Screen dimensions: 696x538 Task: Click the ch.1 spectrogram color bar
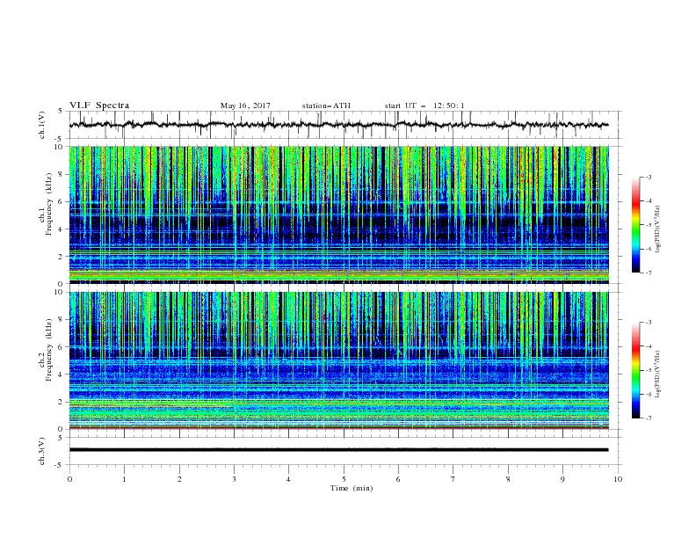click(635, 225)
